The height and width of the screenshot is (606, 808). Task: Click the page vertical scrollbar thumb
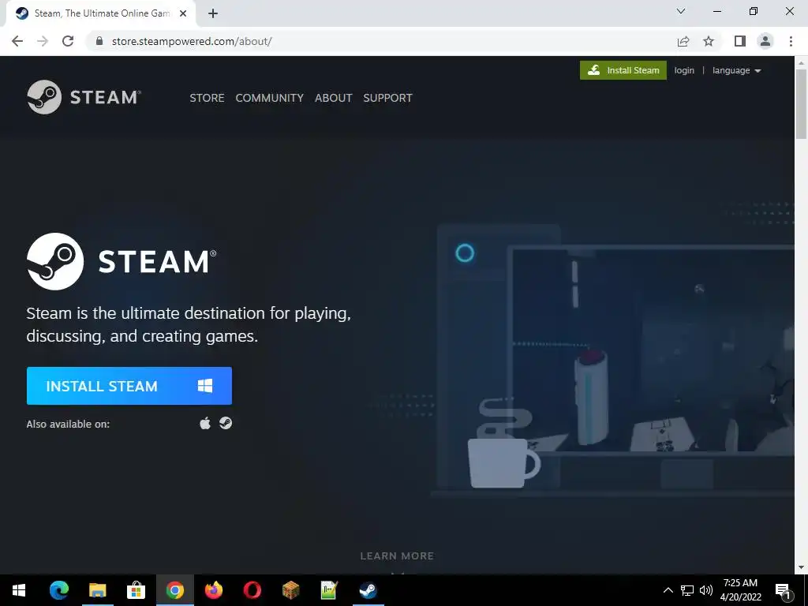point(801,103)
